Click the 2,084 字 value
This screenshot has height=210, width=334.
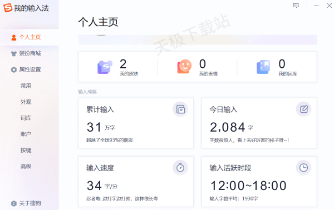tap(232, 127)
